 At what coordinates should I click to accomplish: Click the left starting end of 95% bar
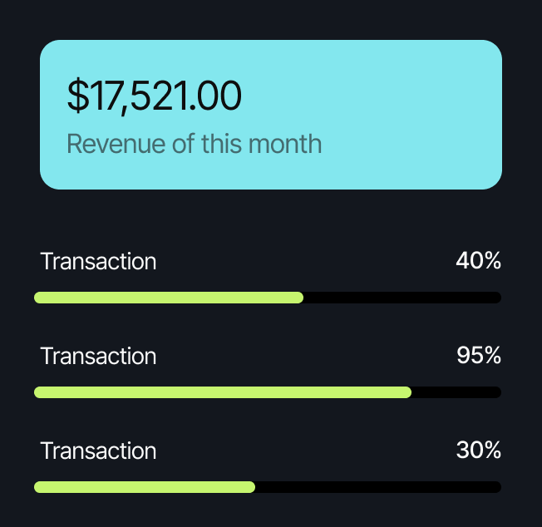click(x=38, y=392)
